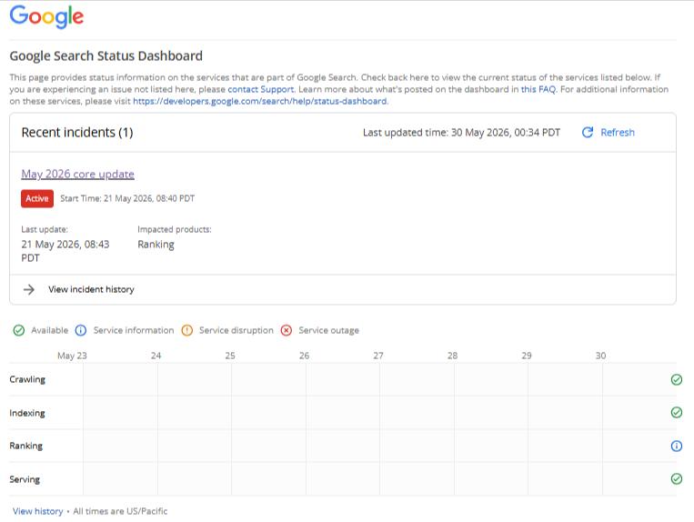
Task: Click the arrow icon beside View incident history
Action: pyautogui.click(x=29, y=289)
